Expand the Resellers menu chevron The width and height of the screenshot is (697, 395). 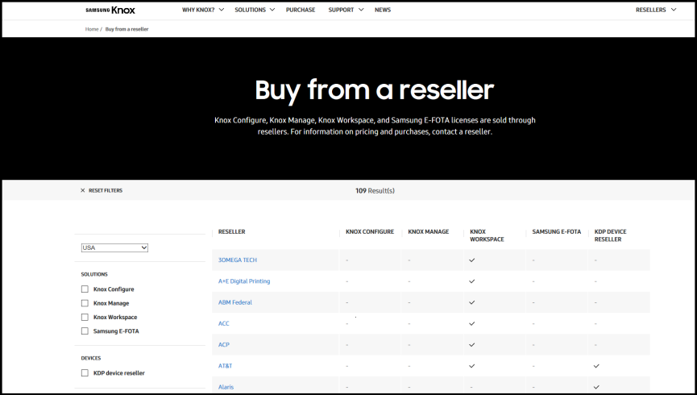pyautogui.click(x=674, y=10)
